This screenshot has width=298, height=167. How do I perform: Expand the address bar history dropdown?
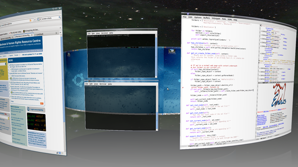click(x=35, y=19)
